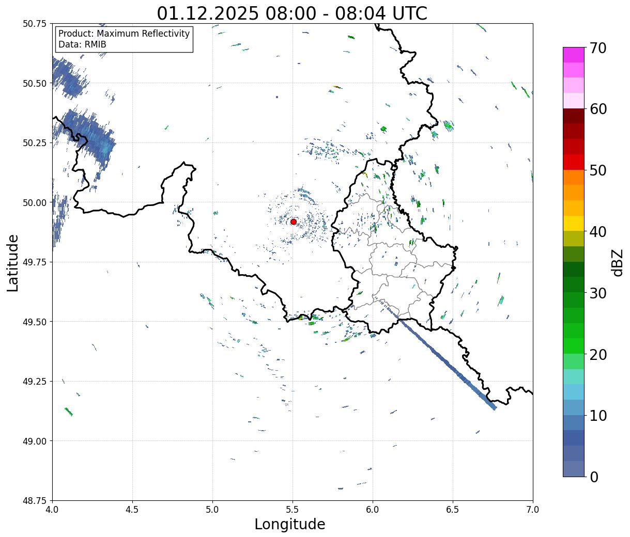This screenshot has height=537, width=630.
Task: Click the colorbar tick label 60
Action: (597, 109)
